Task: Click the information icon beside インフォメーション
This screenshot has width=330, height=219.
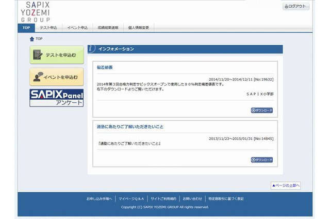Action: [x=91, y=49]
